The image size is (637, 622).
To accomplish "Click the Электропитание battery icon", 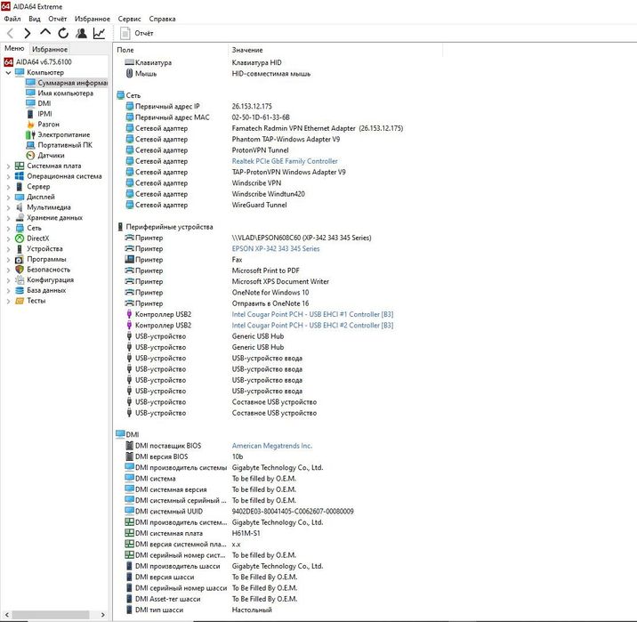I will point(30,134).
